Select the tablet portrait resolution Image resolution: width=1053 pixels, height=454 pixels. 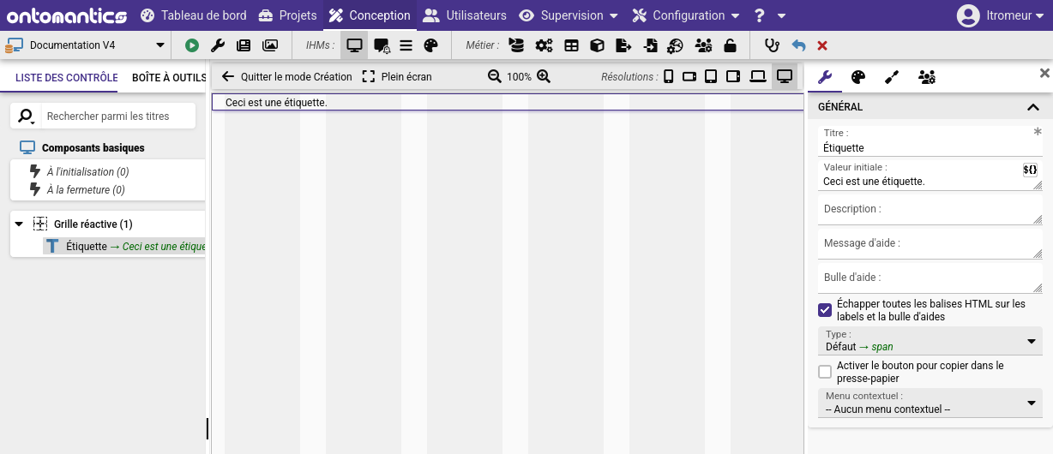pyautogui.click(x=711, y=76)
